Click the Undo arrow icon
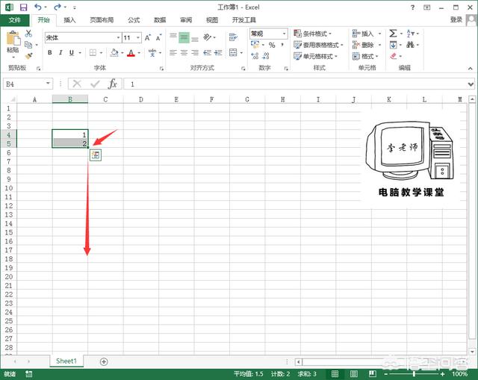Viewport: 478px width, 380px height. coord(38,7)
